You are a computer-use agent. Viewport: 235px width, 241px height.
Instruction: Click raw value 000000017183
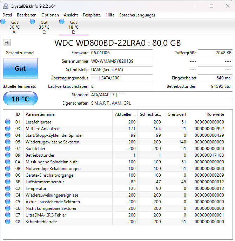pos(209,155)
